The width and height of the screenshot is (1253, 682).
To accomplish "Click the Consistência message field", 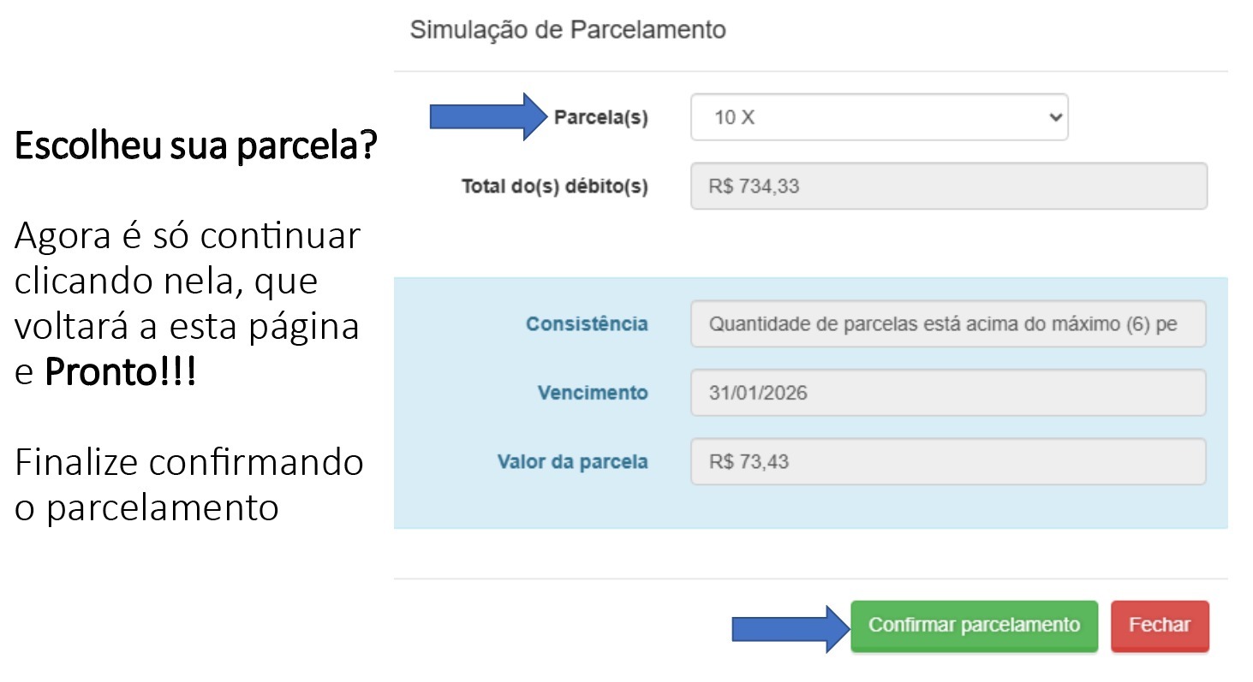I will click(x=948, y=323).
